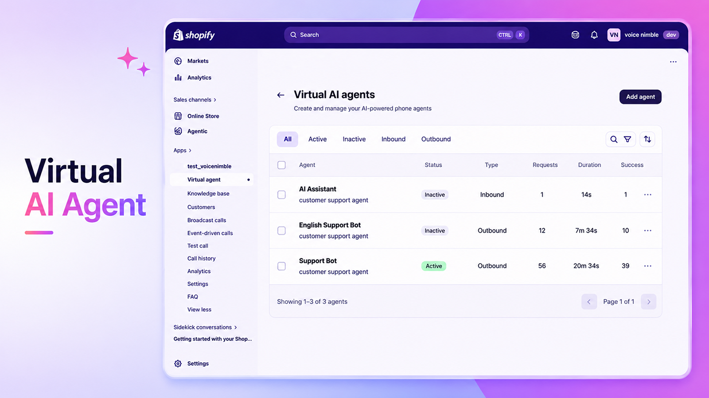Open Test call page
The image size is (709, 398).
click(x=198, y=246)
